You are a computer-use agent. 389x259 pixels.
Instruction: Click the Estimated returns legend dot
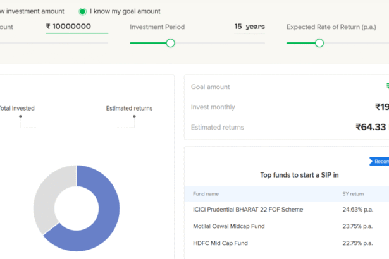[x=134, y=117]
